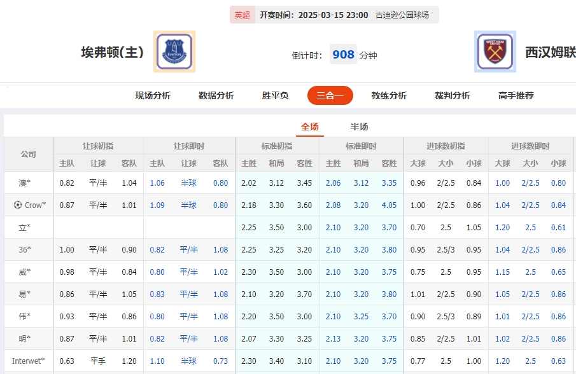Click the stadium name 古迪逊公园球场
The image size is (576, 374).
[x=402, y=15]
